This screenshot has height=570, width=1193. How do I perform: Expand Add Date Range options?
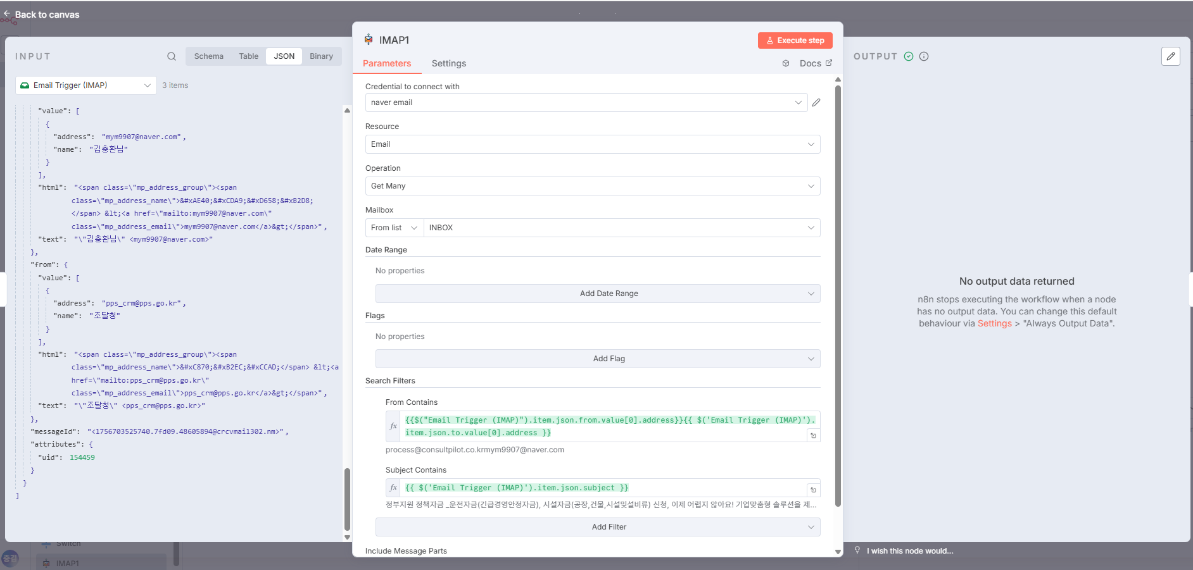point(598,294)
